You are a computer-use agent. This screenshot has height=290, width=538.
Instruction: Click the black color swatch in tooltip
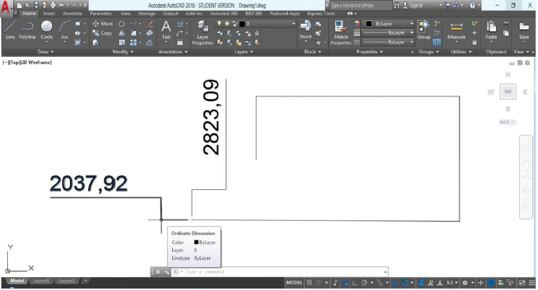tap(196, 243)
